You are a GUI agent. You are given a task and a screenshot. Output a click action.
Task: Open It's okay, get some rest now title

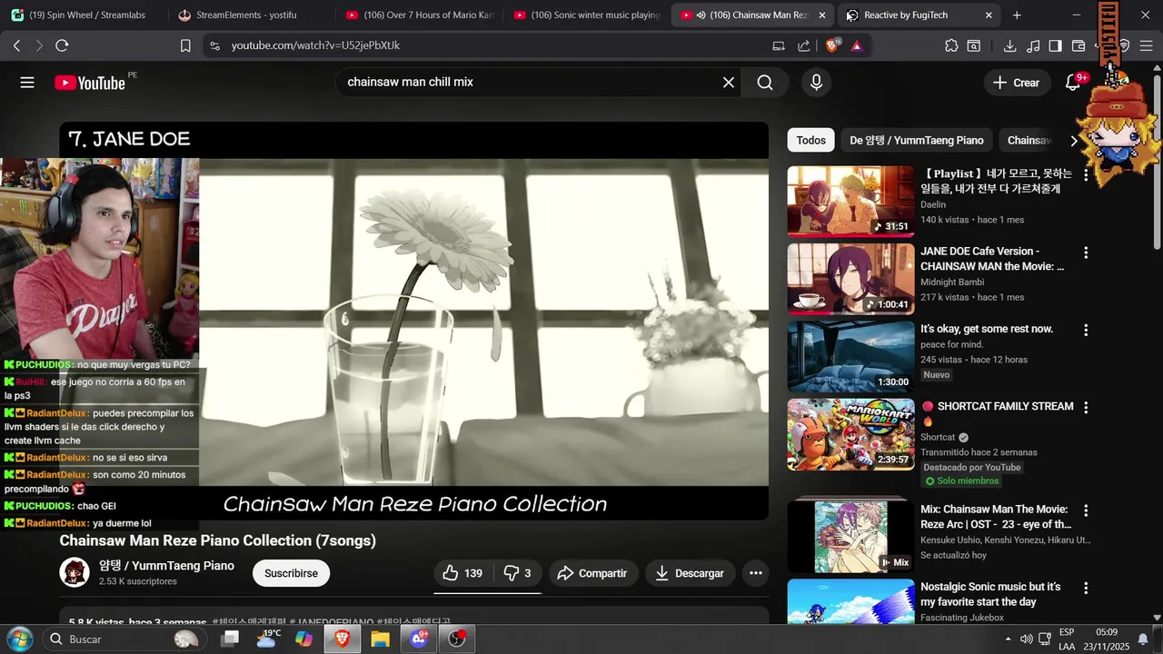pyautogui.click(x=987, y=329)
